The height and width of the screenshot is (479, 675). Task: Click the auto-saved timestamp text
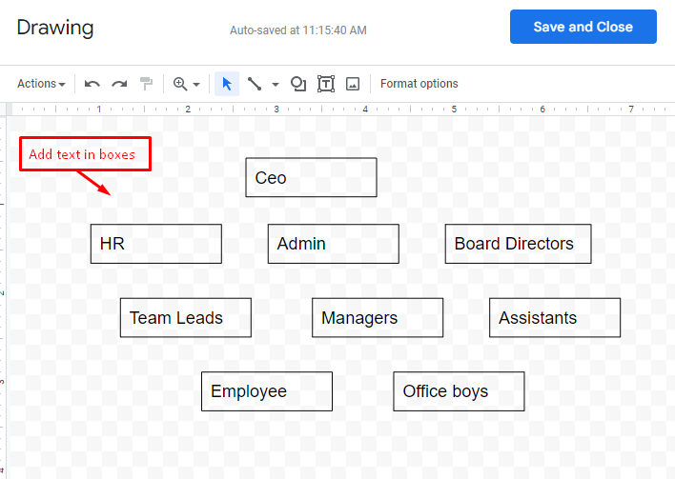click(297, 30)
